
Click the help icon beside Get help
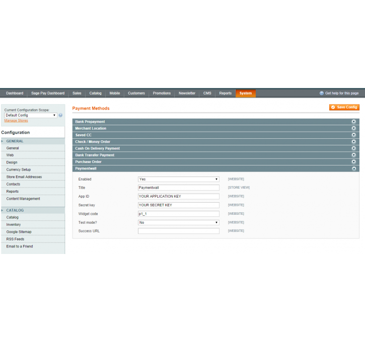tap(322, 93)
